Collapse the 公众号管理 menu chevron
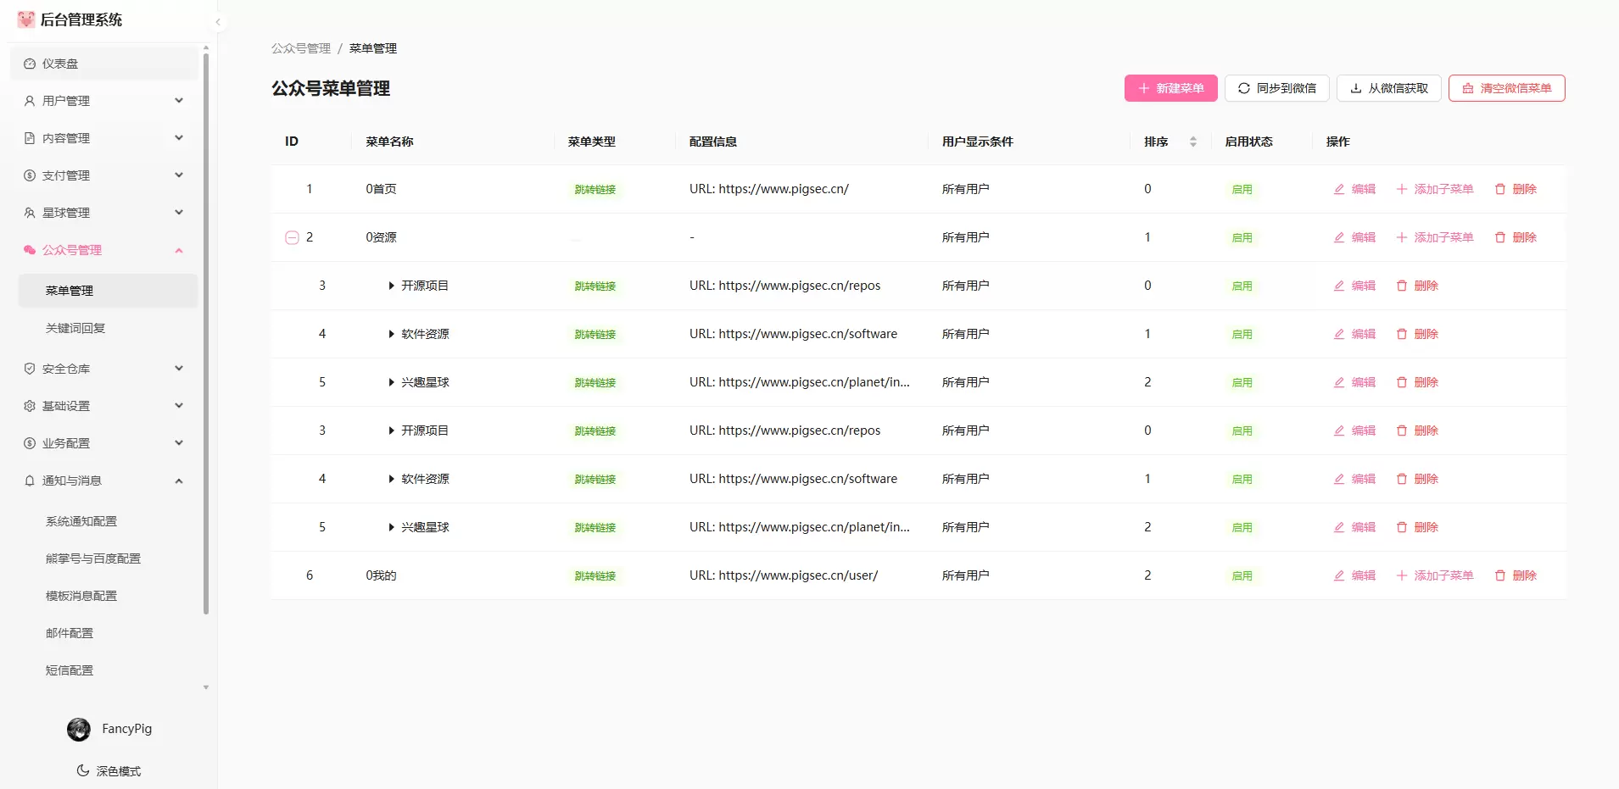The height and width of the screenshot is (789, 1619). 179,250
